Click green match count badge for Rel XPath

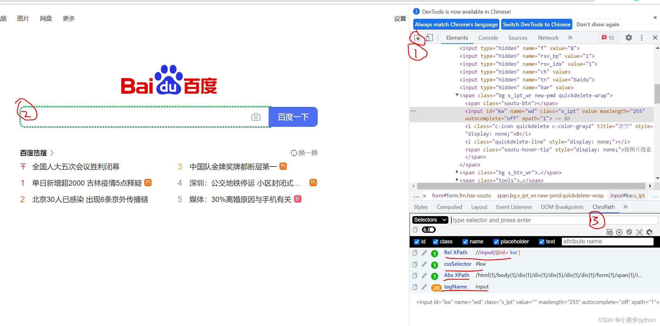434,254
